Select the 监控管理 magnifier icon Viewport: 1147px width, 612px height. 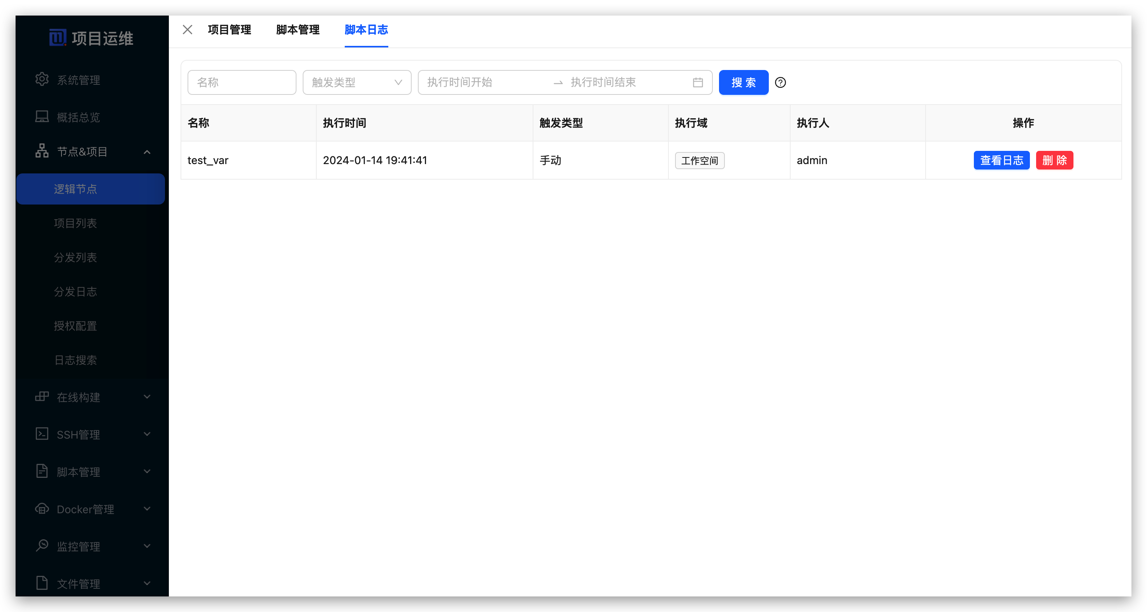click(x=42, y=546)
